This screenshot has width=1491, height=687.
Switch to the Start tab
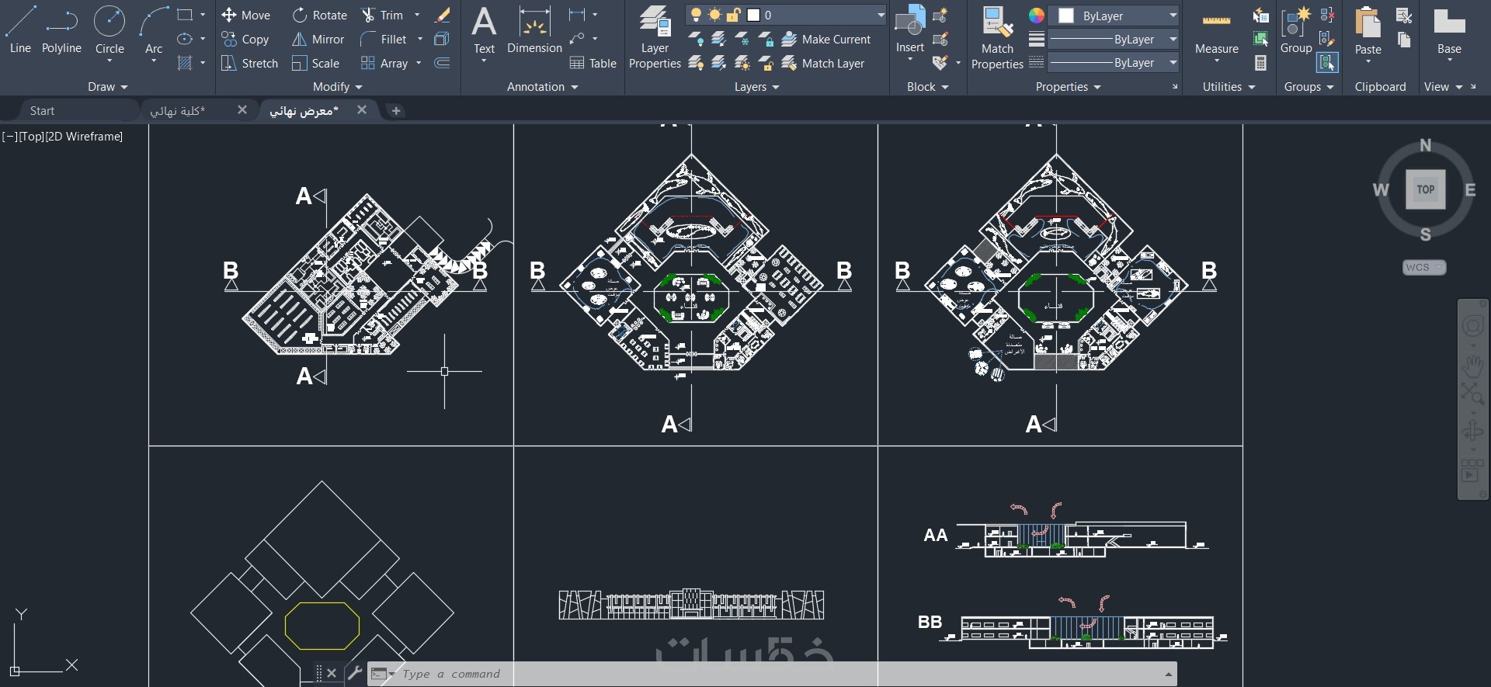tap(42, 111)
